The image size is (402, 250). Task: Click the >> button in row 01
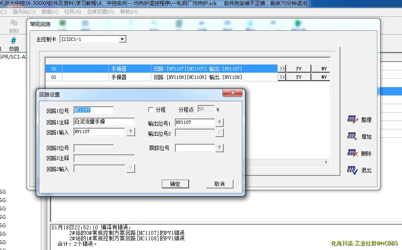(282, 77)
